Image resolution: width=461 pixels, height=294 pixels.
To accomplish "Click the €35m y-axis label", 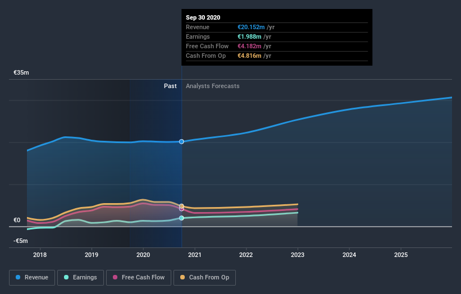I will (x=21, y=72).
